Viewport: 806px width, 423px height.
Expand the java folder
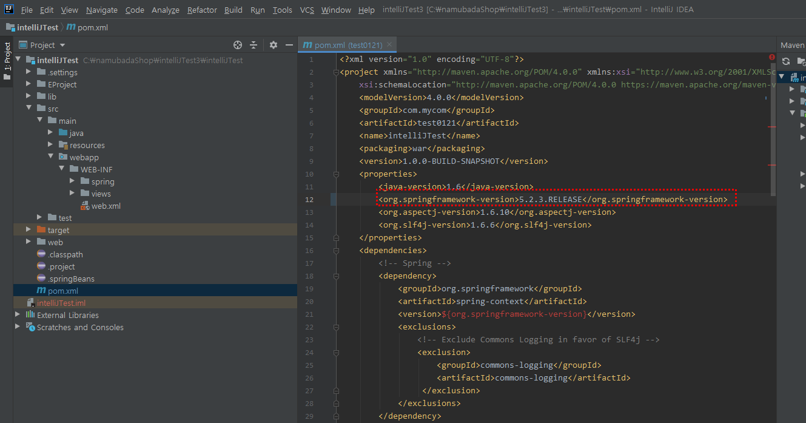point(50,133)
